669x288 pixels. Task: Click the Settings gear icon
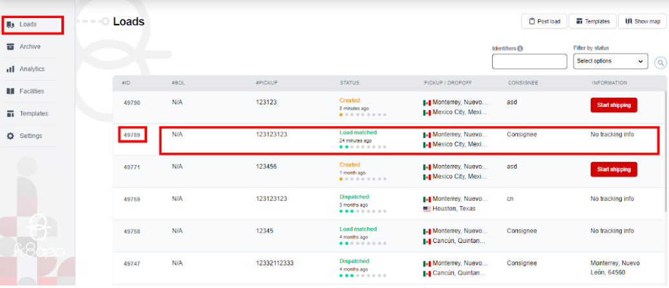coord(11,136)
